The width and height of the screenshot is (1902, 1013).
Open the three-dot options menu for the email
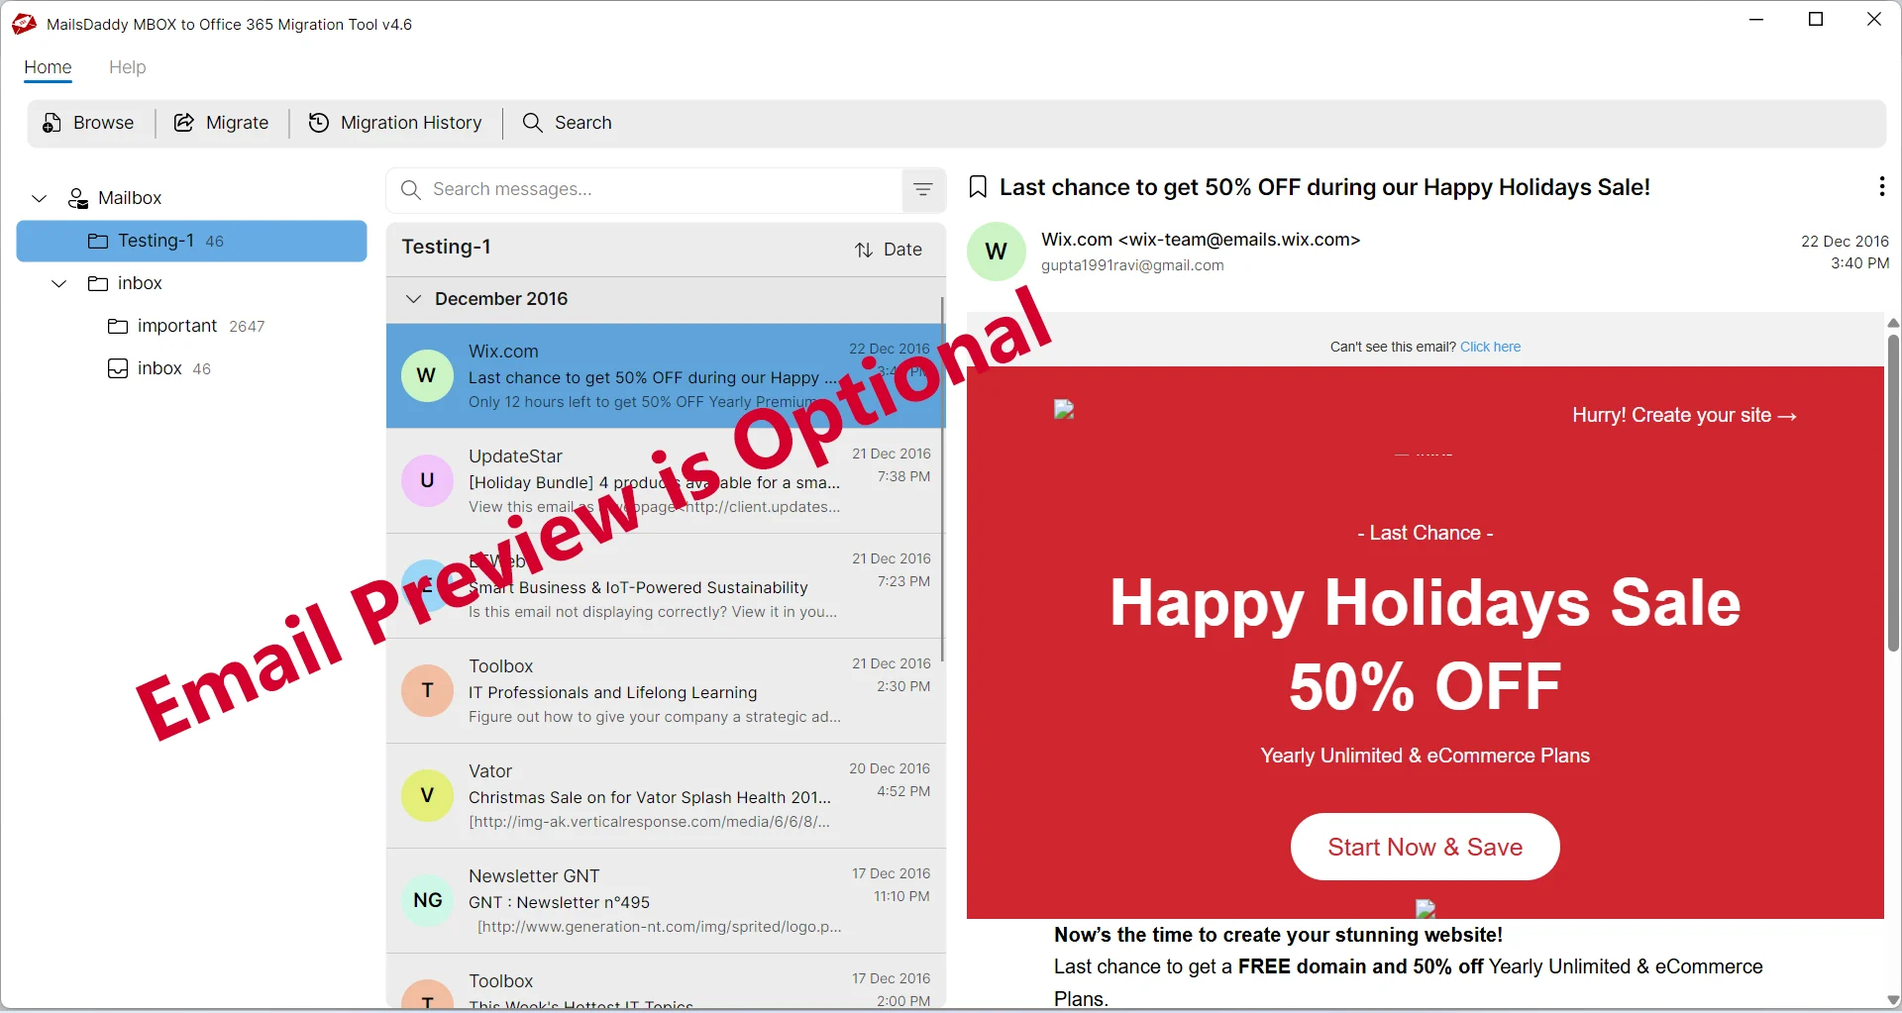point(1881,186)
